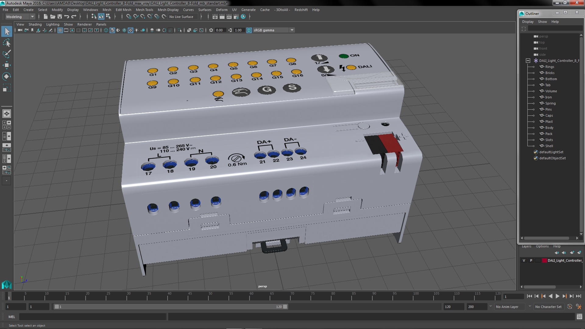The image size is (585, 329).
Task: Toggle smooth shade all in viewport
Action: click(112, 30)
